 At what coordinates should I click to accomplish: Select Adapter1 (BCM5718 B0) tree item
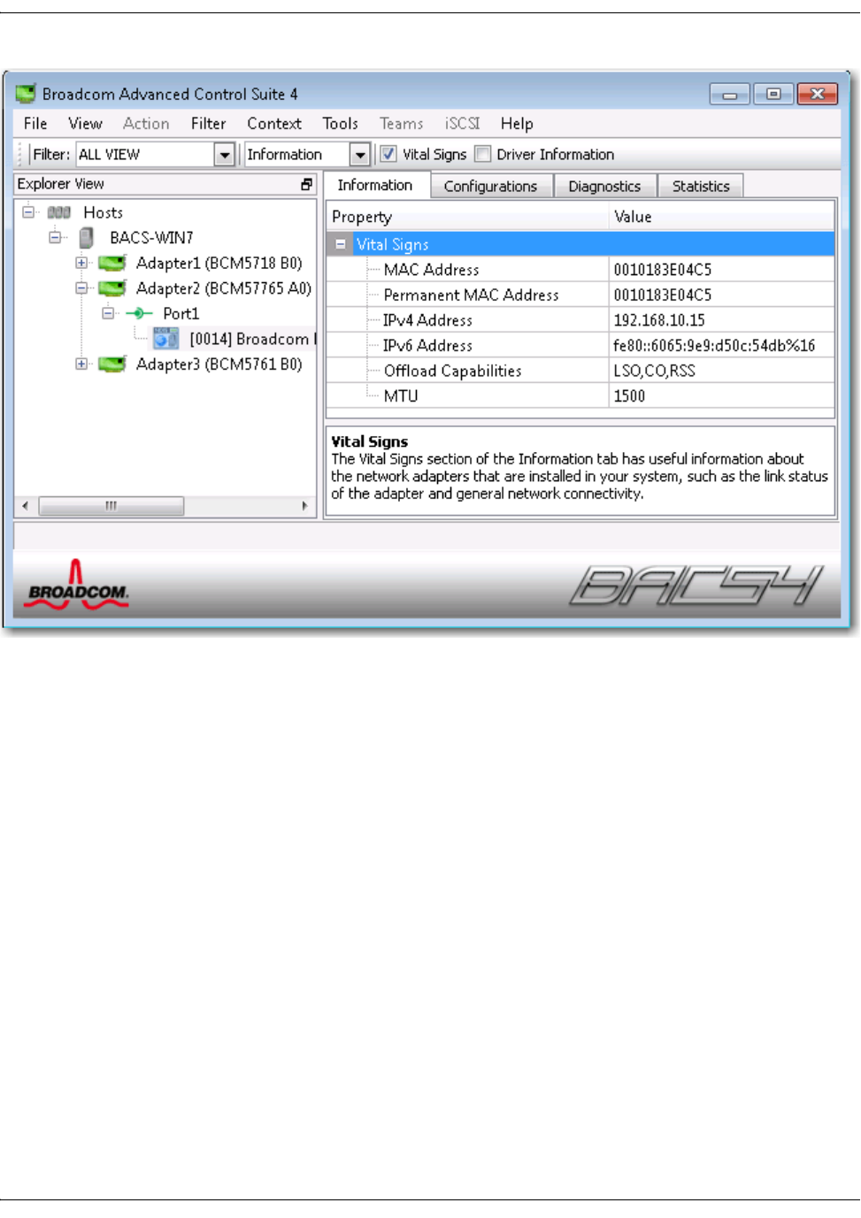(219, 263)
